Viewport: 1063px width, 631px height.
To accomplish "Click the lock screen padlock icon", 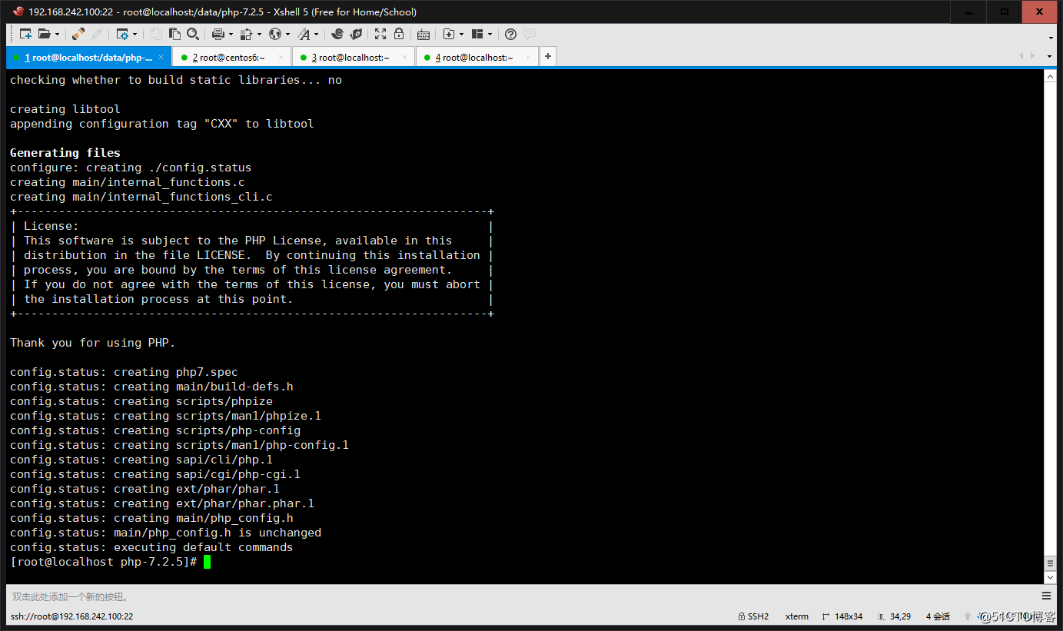I will click(x=399, y=34).
